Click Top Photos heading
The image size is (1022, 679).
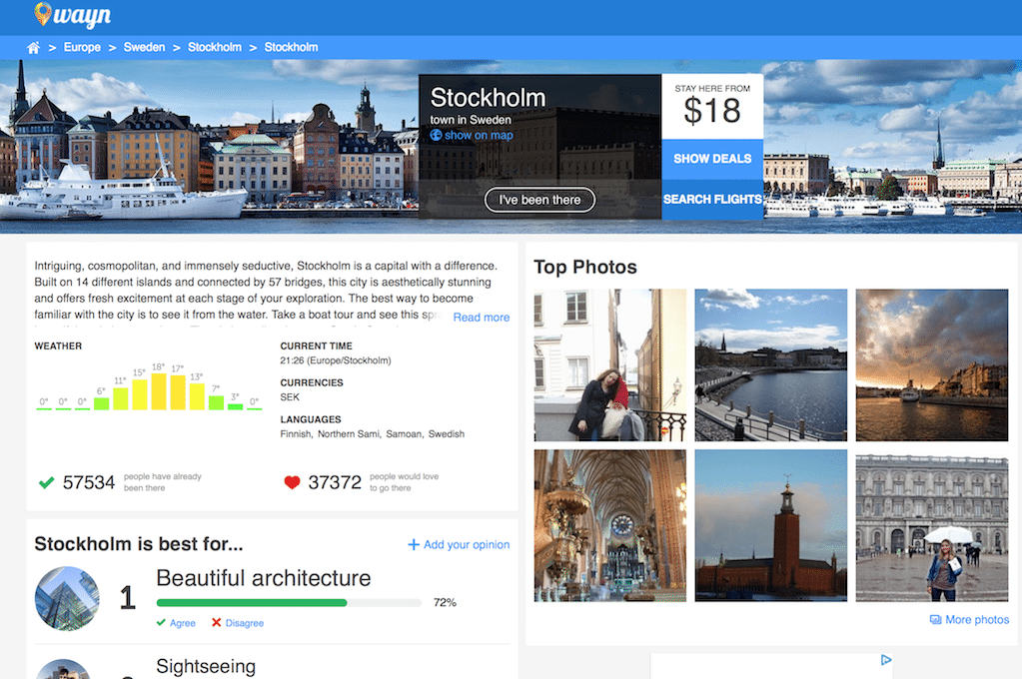(585, 268)
